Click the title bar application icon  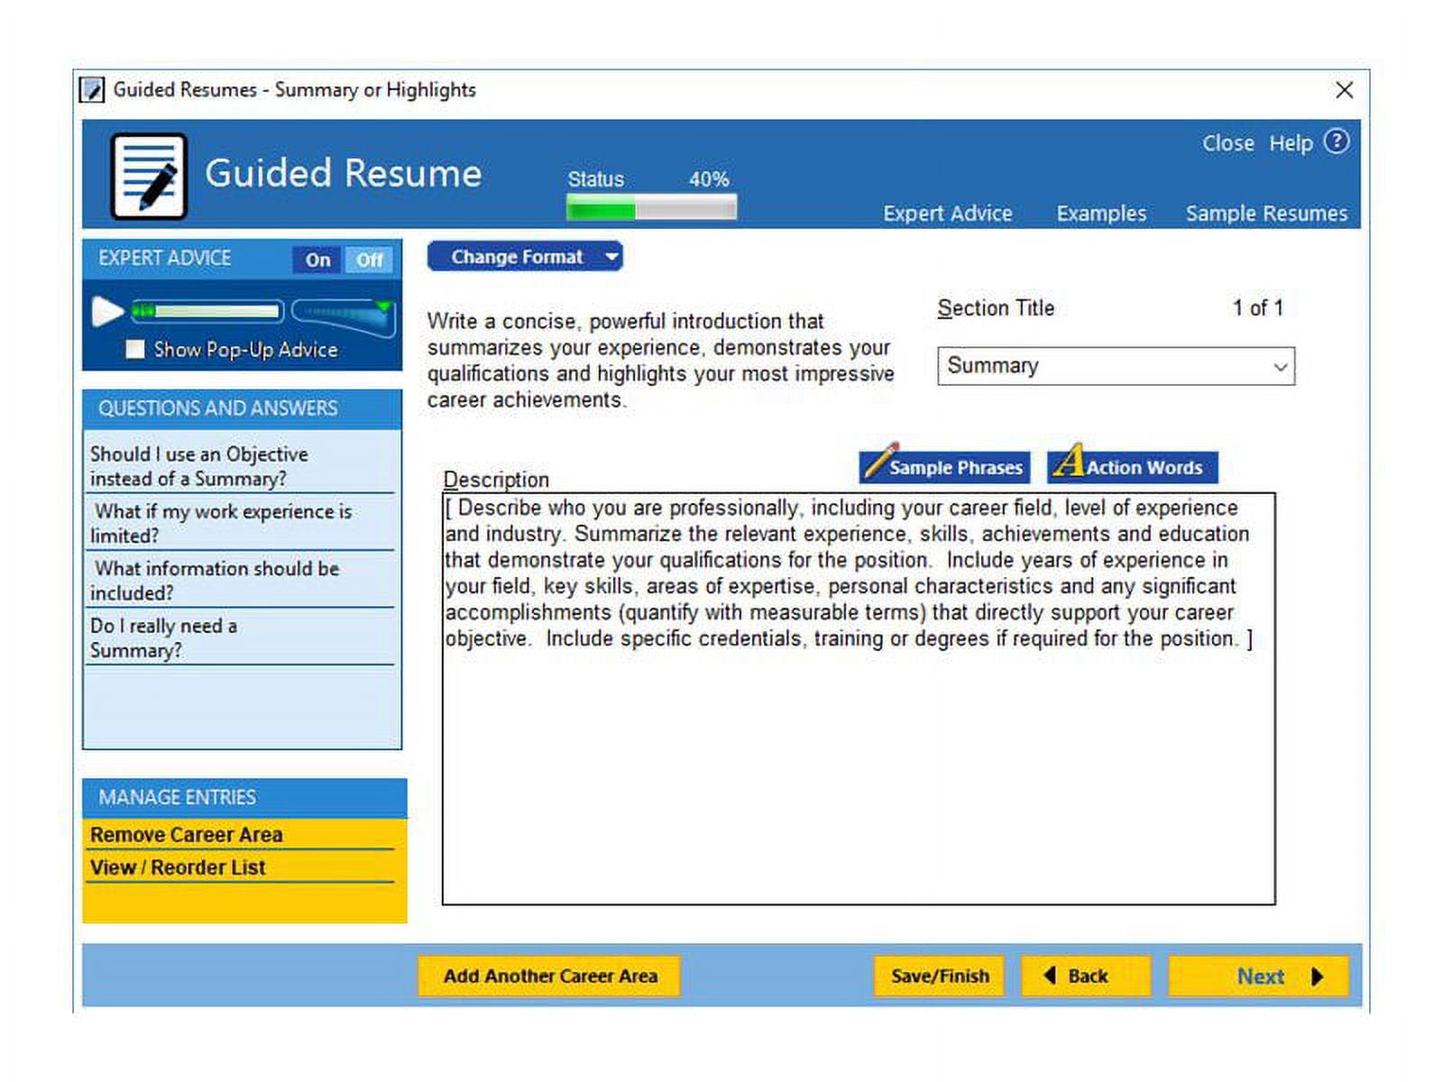coord(92,90)
